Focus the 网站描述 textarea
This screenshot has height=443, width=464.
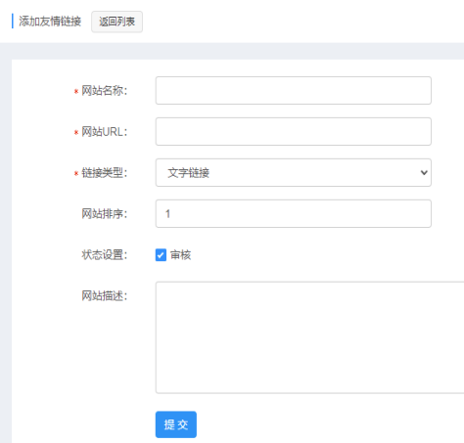point(310,337)
